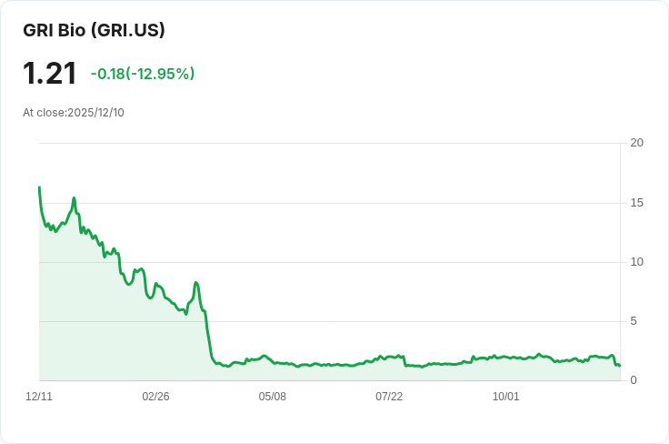The width and height of the screenshot is (669, 444).
Task: Click the chart line's starting point at far left
Action: tap(39, 187)
